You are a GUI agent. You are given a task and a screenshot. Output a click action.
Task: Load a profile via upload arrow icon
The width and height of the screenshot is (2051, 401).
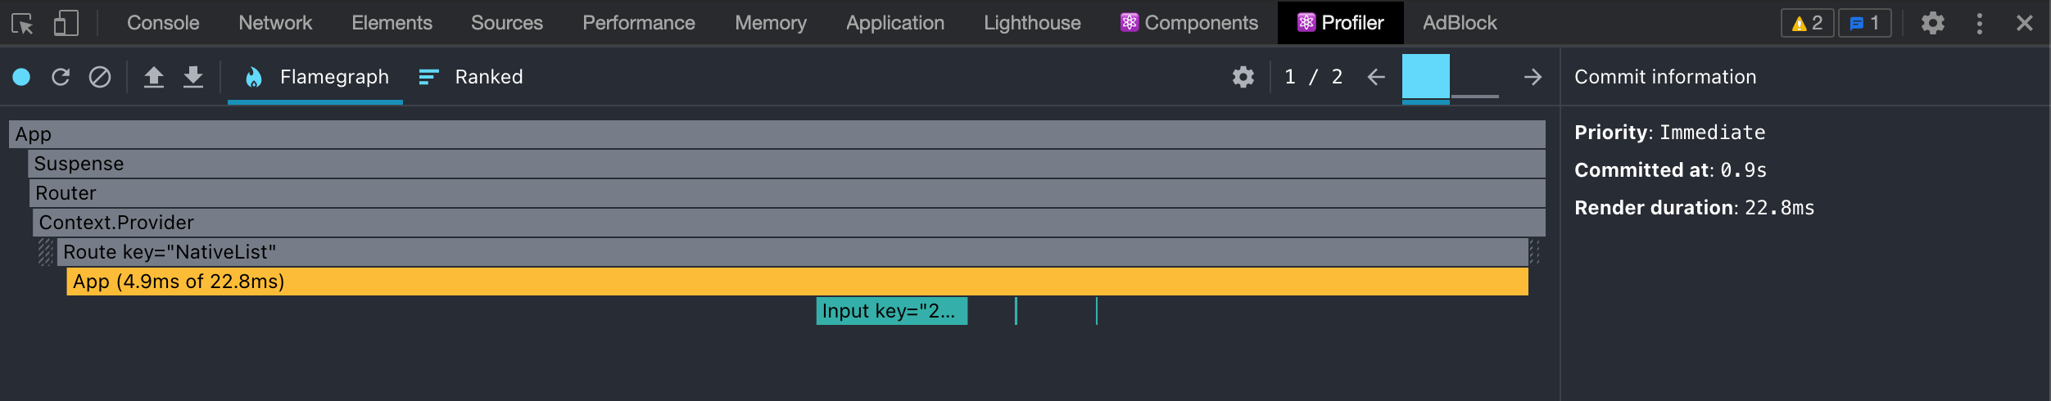pos(154,77)
